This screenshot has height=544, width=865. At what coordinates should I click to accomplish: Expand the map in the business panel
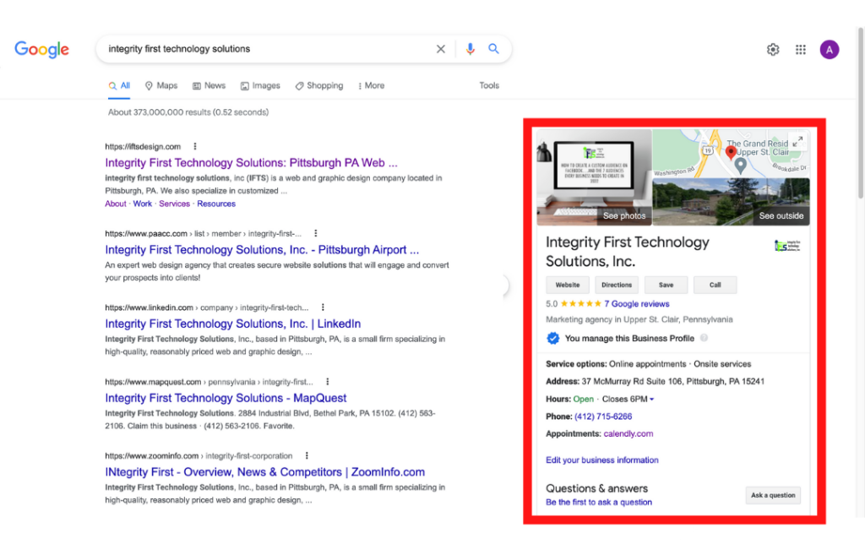(797, 143)
